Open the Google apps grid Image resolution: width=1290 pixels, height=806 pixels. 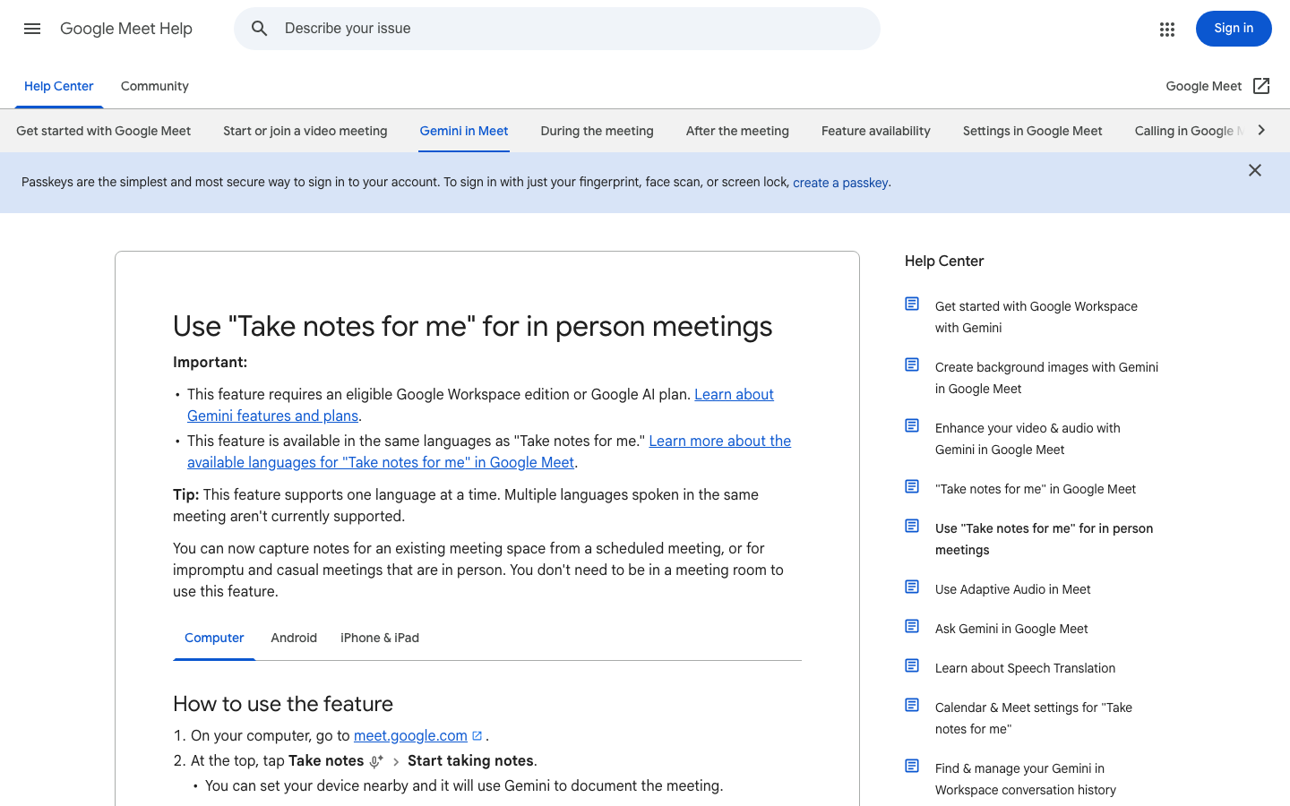(x=1167, y=30)
